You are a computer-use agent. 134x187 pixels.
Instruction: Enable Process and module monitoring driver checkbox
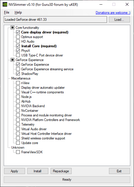(18, 115)
